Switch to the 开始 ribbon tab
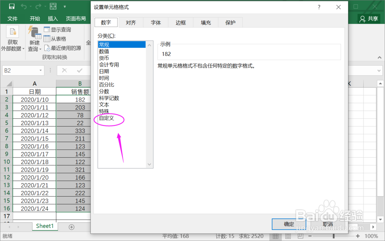The height and width of the screenshot is (241, 385). pos(35,19)
